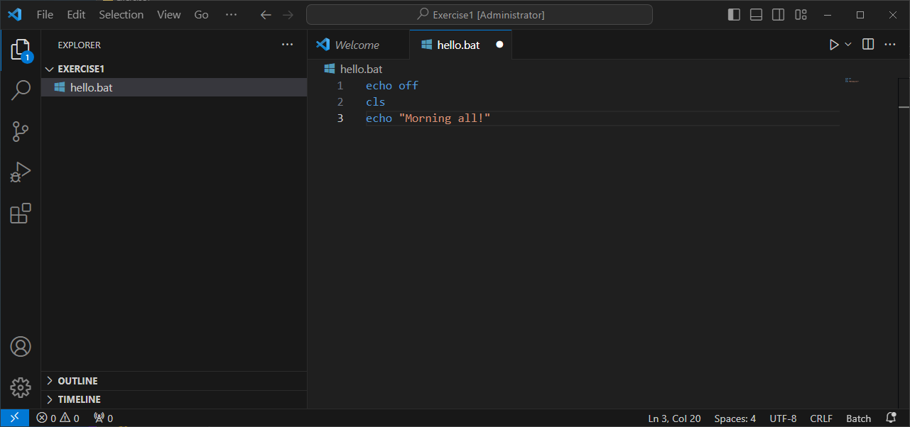
Task: Open the Search view in activity bar
Action: 21,90
